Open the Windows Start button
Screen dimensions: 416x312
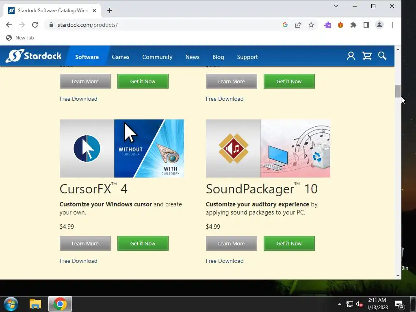pos(11,304)
